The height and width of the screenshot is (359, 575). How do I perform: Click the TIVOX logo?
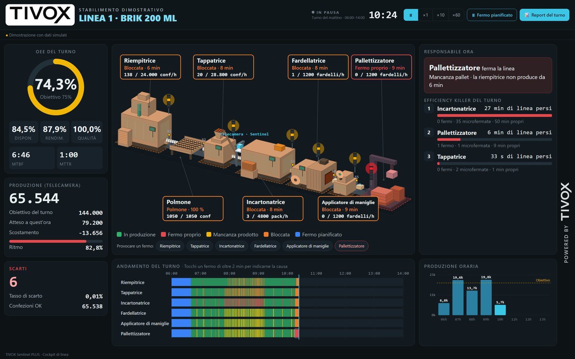tap(40, 15)
